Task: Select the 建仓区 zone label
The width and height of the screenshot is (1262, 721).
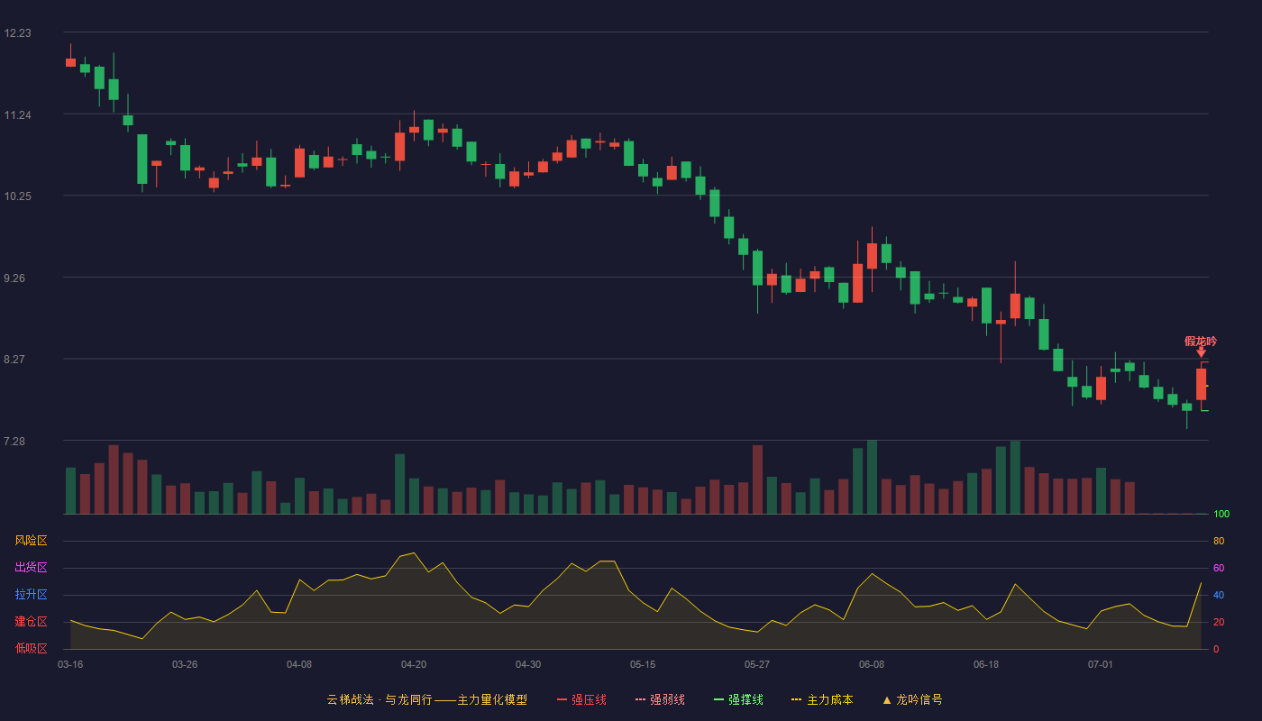Action: pyautogui.click(x=31, y=622)
